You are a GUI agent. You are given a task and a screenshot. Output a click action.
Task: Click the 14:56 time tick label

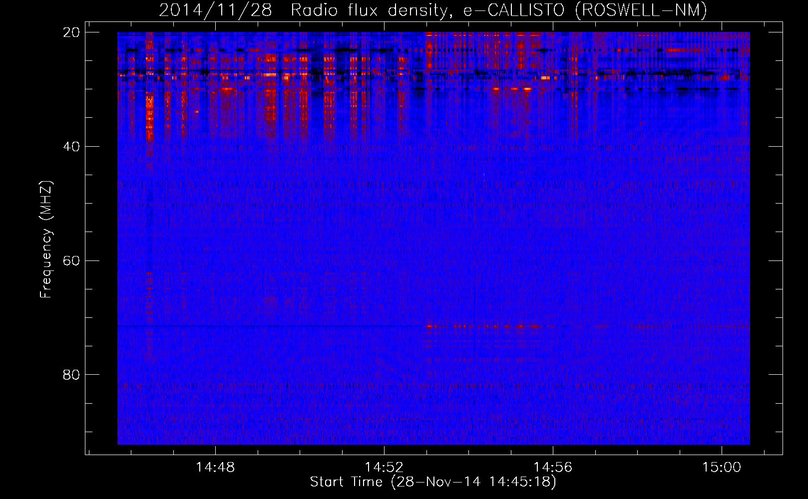pyautogui.click(x=553, y=468)
